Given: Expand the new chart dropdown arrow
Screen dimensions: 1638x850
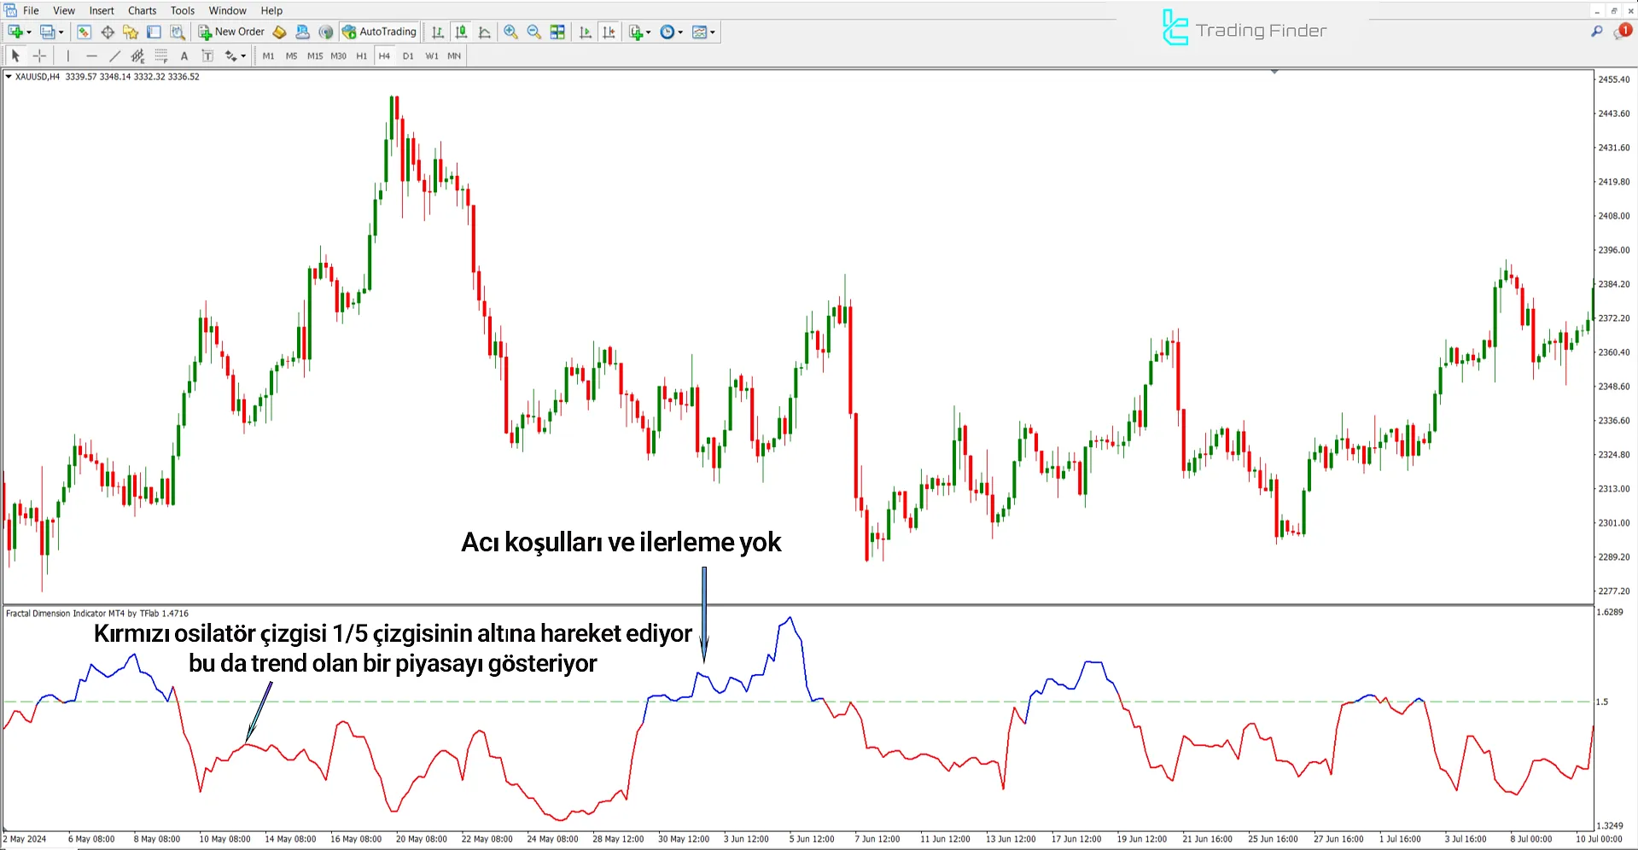Looking at the screenshot, I should [x=29, y=32].
